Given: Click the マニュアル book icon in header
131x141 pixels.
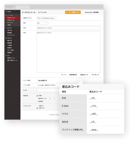Looking at the screenshot, I should tap(39, 12).
